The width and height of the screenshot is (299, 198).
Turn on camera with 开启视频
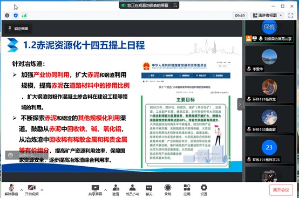point(32,190)
